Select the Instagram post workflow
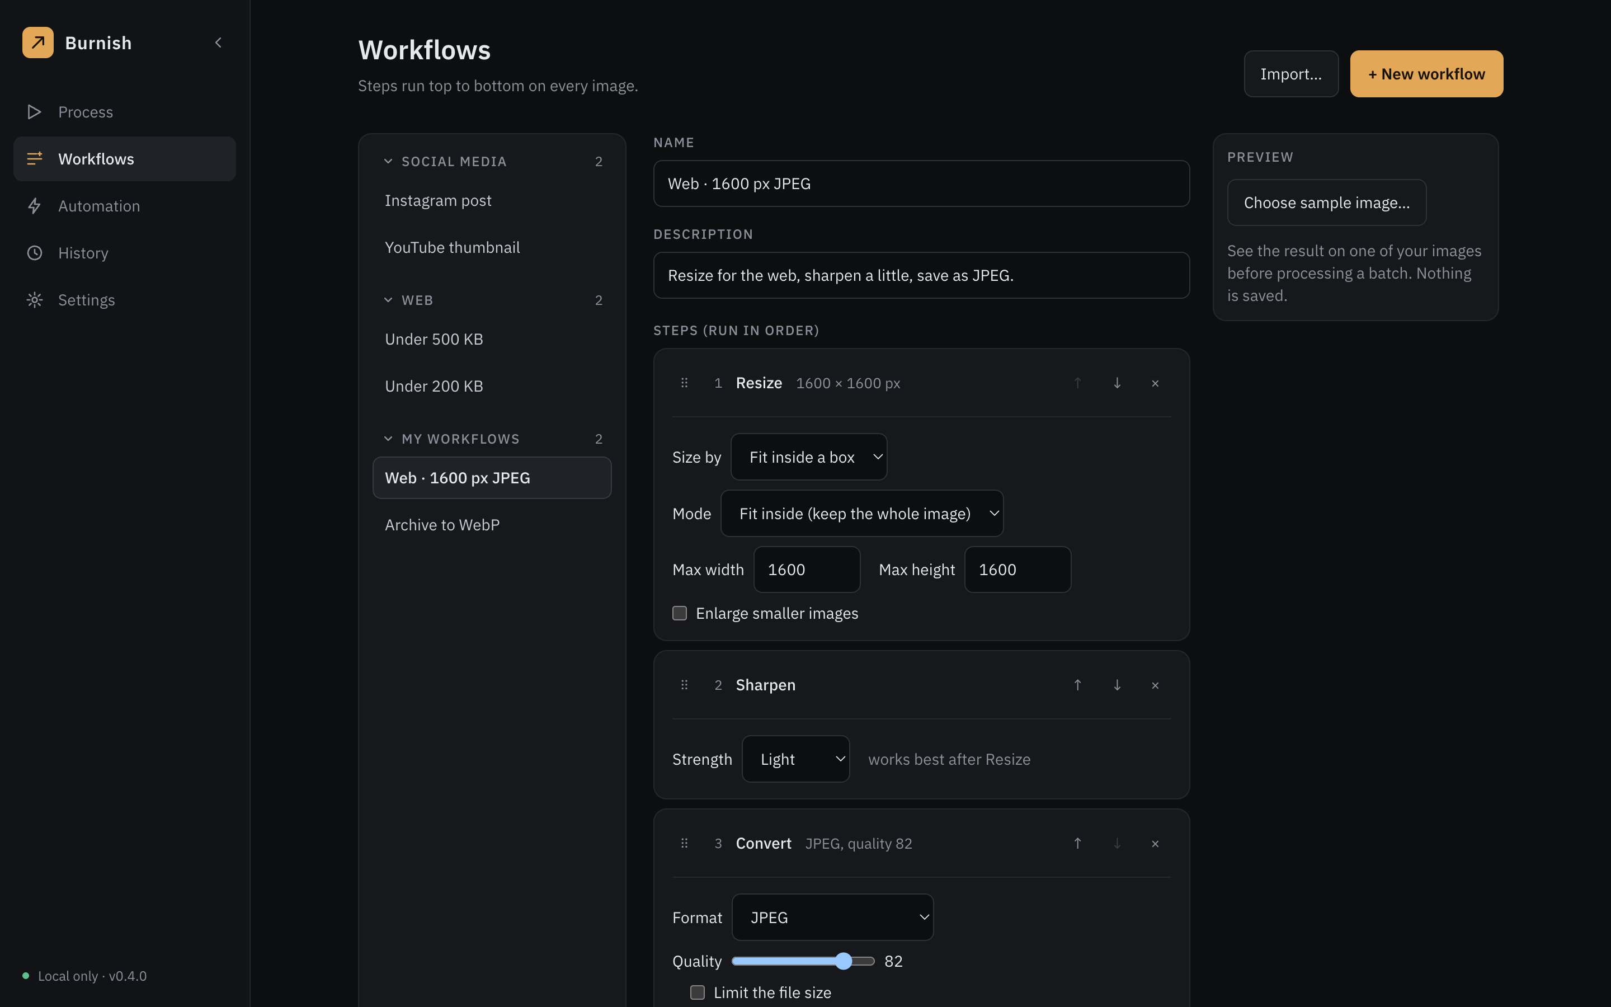Screen dimensions: 1611x1007 pyautogui.click(x=492, y=200)
